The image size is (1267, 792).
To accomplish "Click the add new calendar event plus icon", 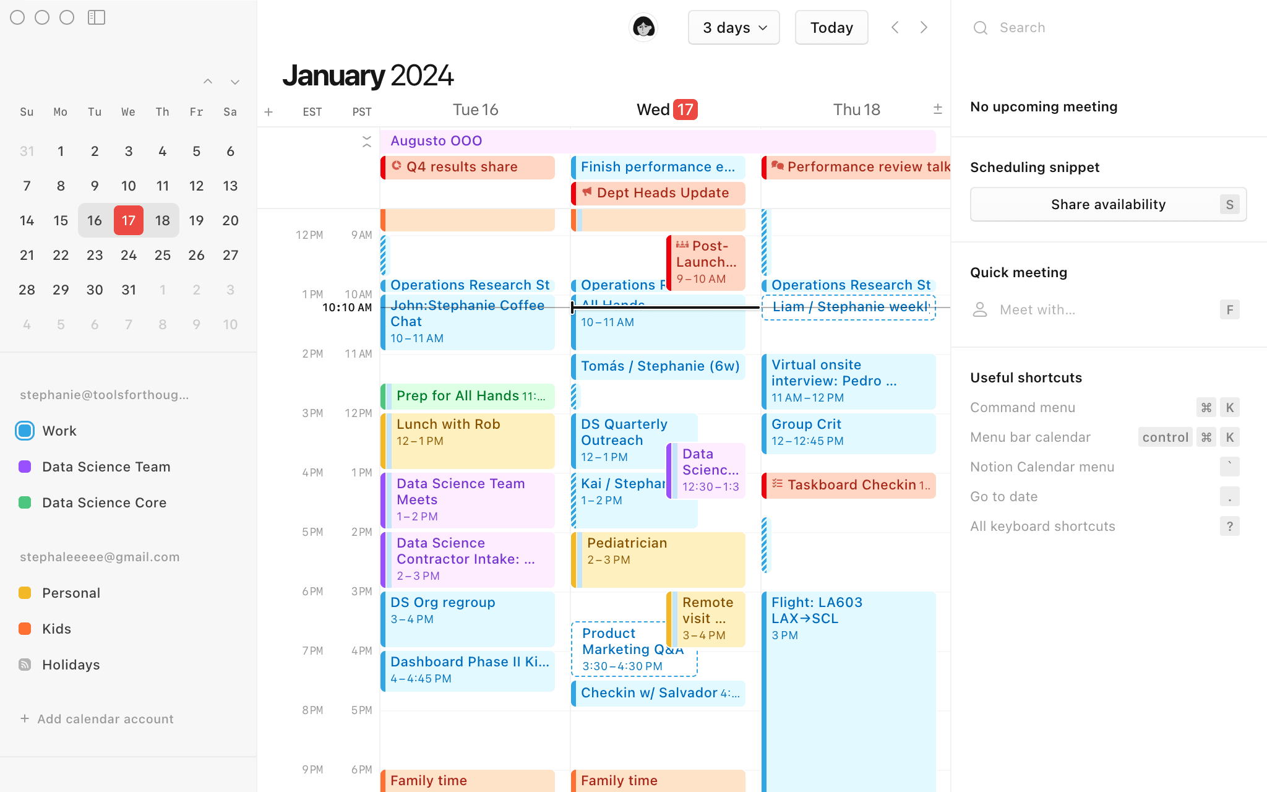I will point(268,111).
